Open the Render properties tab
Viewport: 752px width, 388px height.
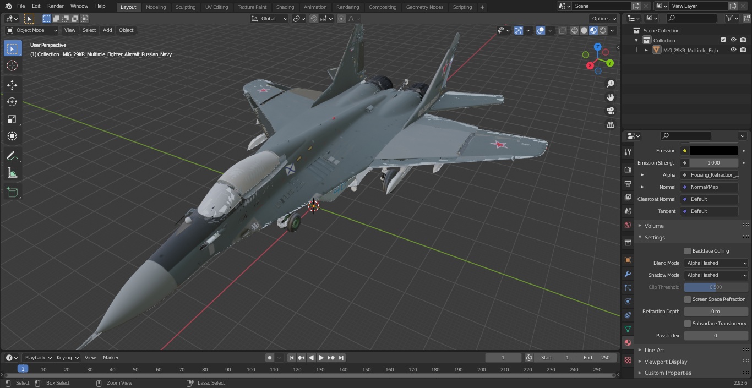coord(628,170)
